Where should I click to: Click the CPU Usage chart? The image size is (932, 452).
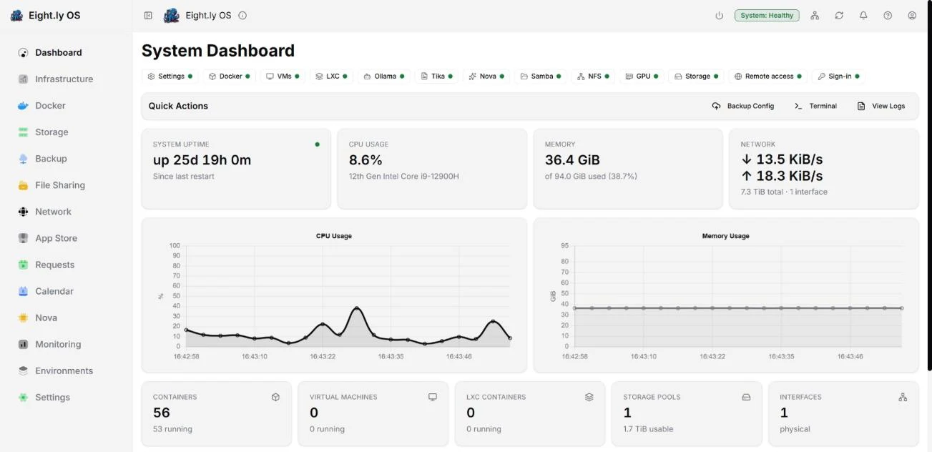(334, 295)
